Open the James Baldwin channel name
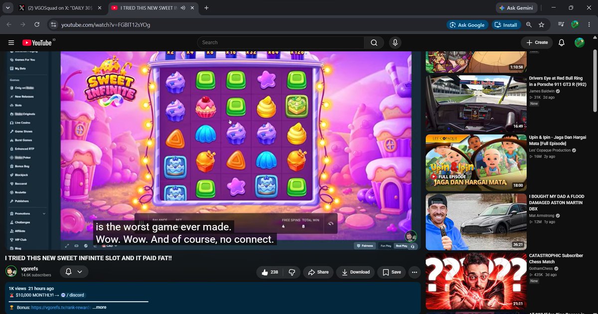598x314 pixels. (x=542, y=92)
